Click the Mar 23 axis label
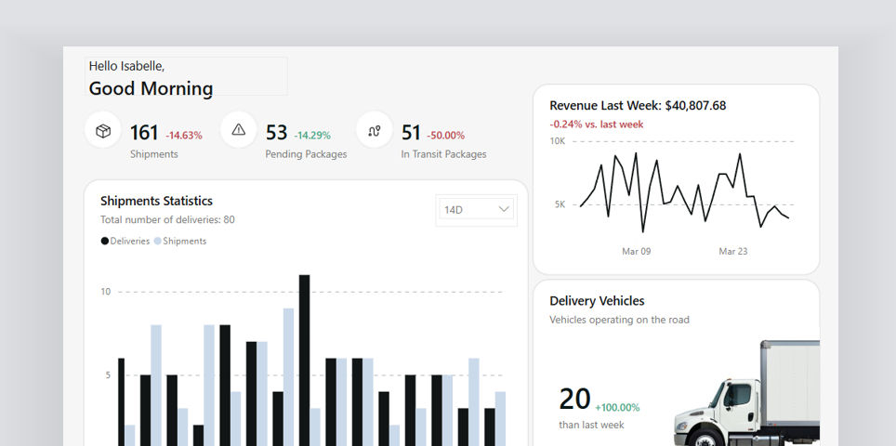The width and height of the screenshot is (896, 446). pyautogui.click(x=732, y=251)
